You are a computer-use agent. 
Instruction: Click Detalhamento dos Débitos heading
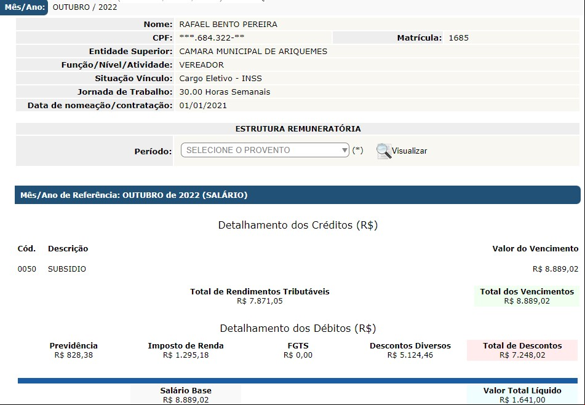click(298, 328)
